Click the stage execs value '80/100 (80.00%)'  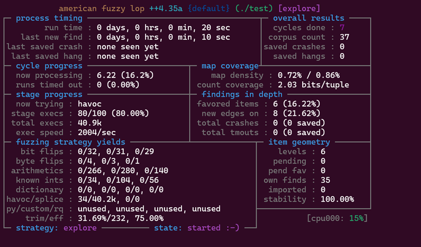[113, 114]
